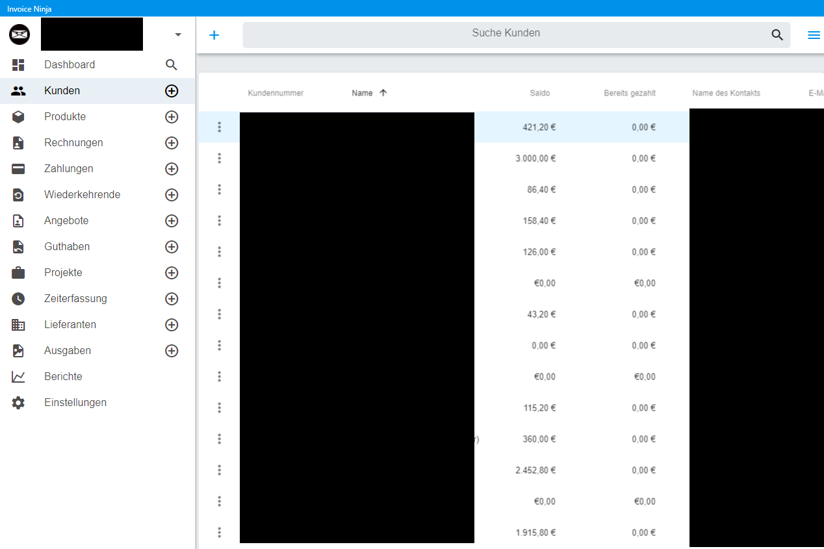Toggle the Name column sort order
The image size is (824, 549).
[368, 93]
